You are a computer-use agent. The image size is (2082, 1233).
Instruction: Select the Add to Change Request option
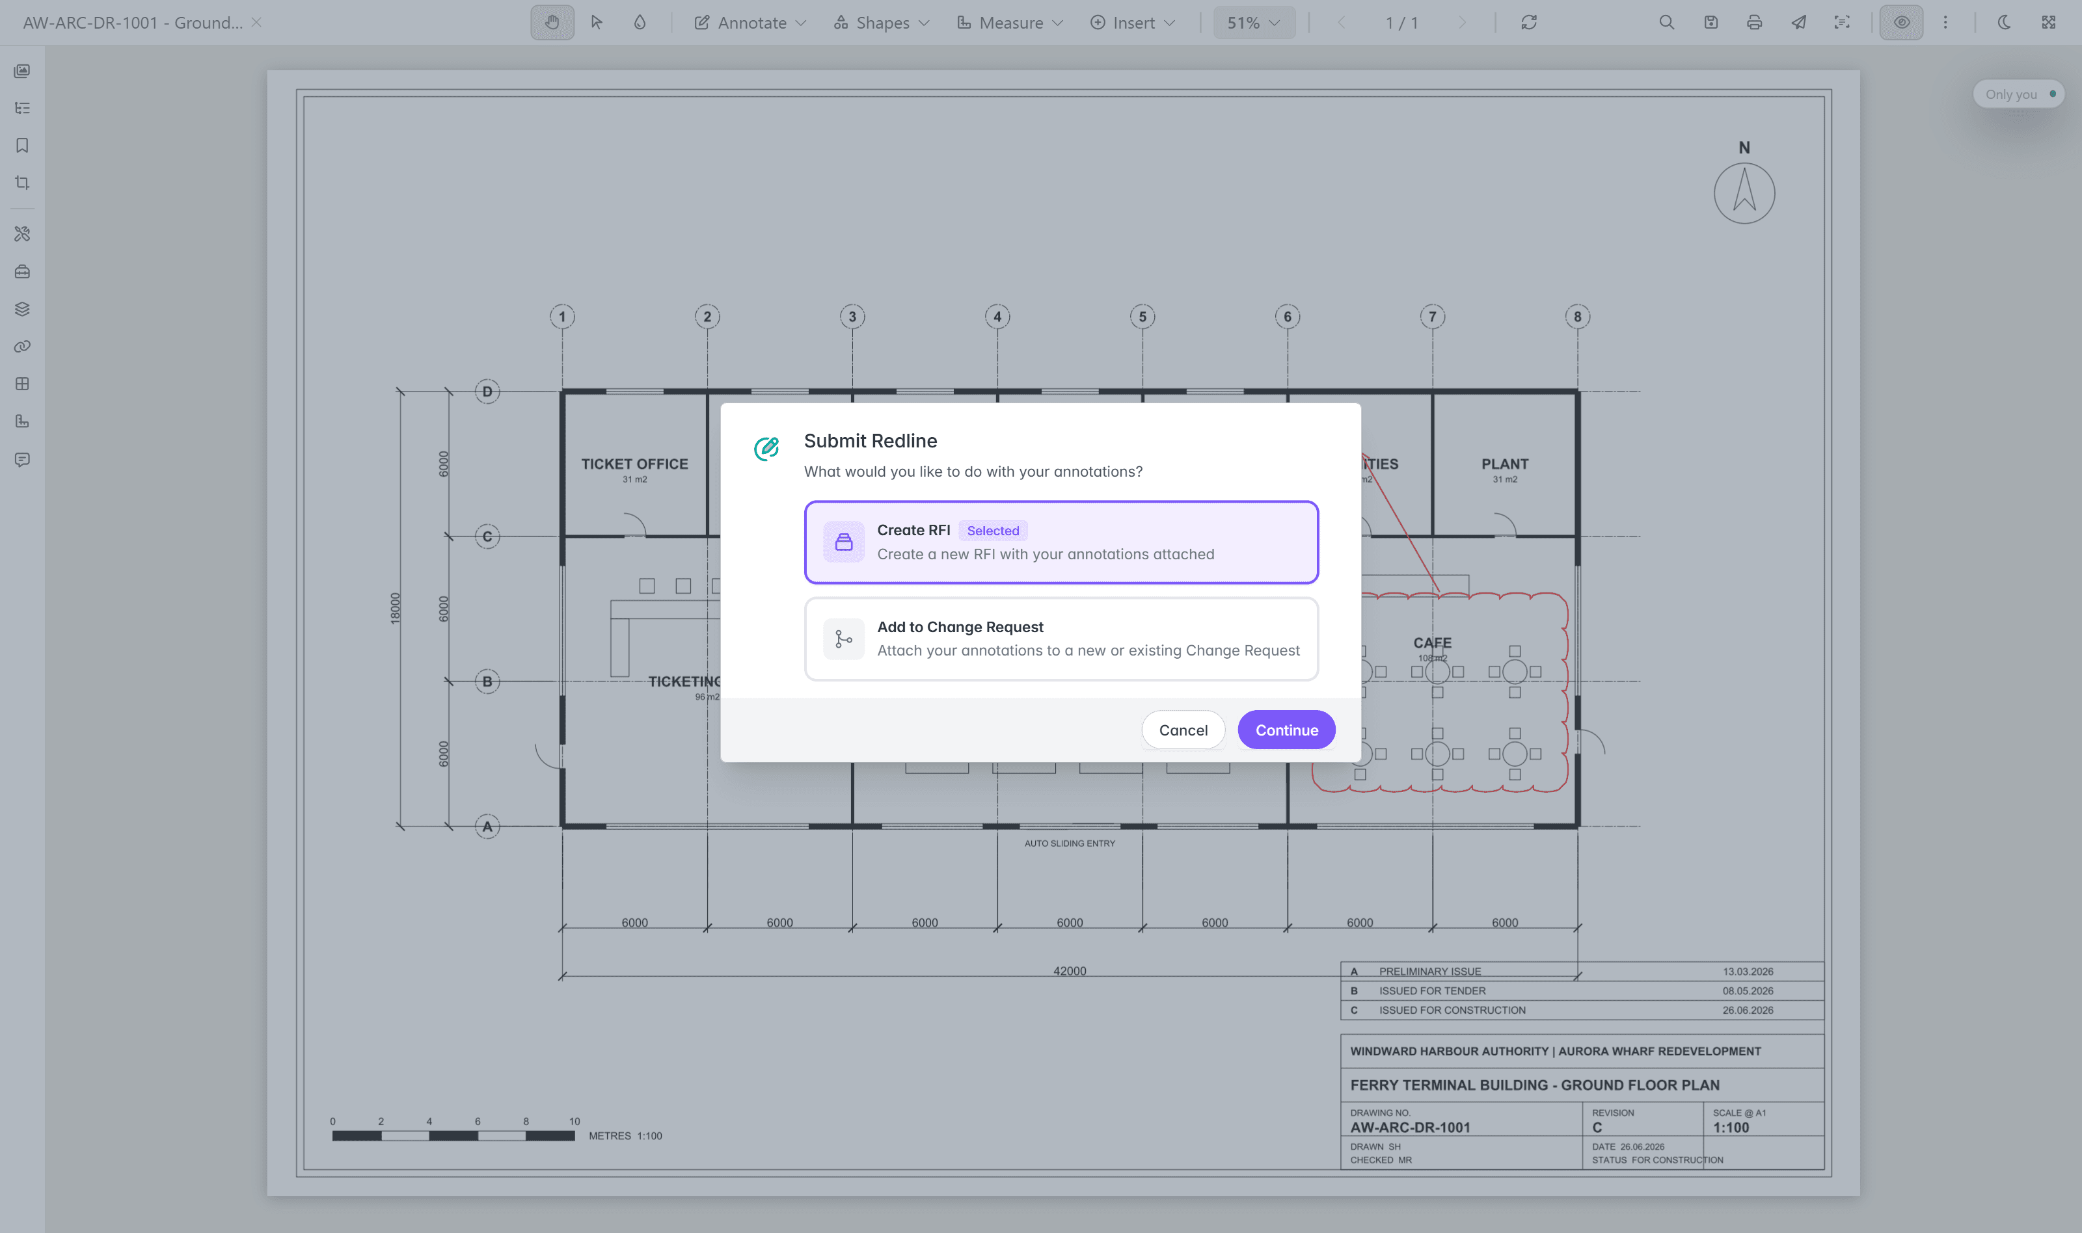[x=1061, y=638]
